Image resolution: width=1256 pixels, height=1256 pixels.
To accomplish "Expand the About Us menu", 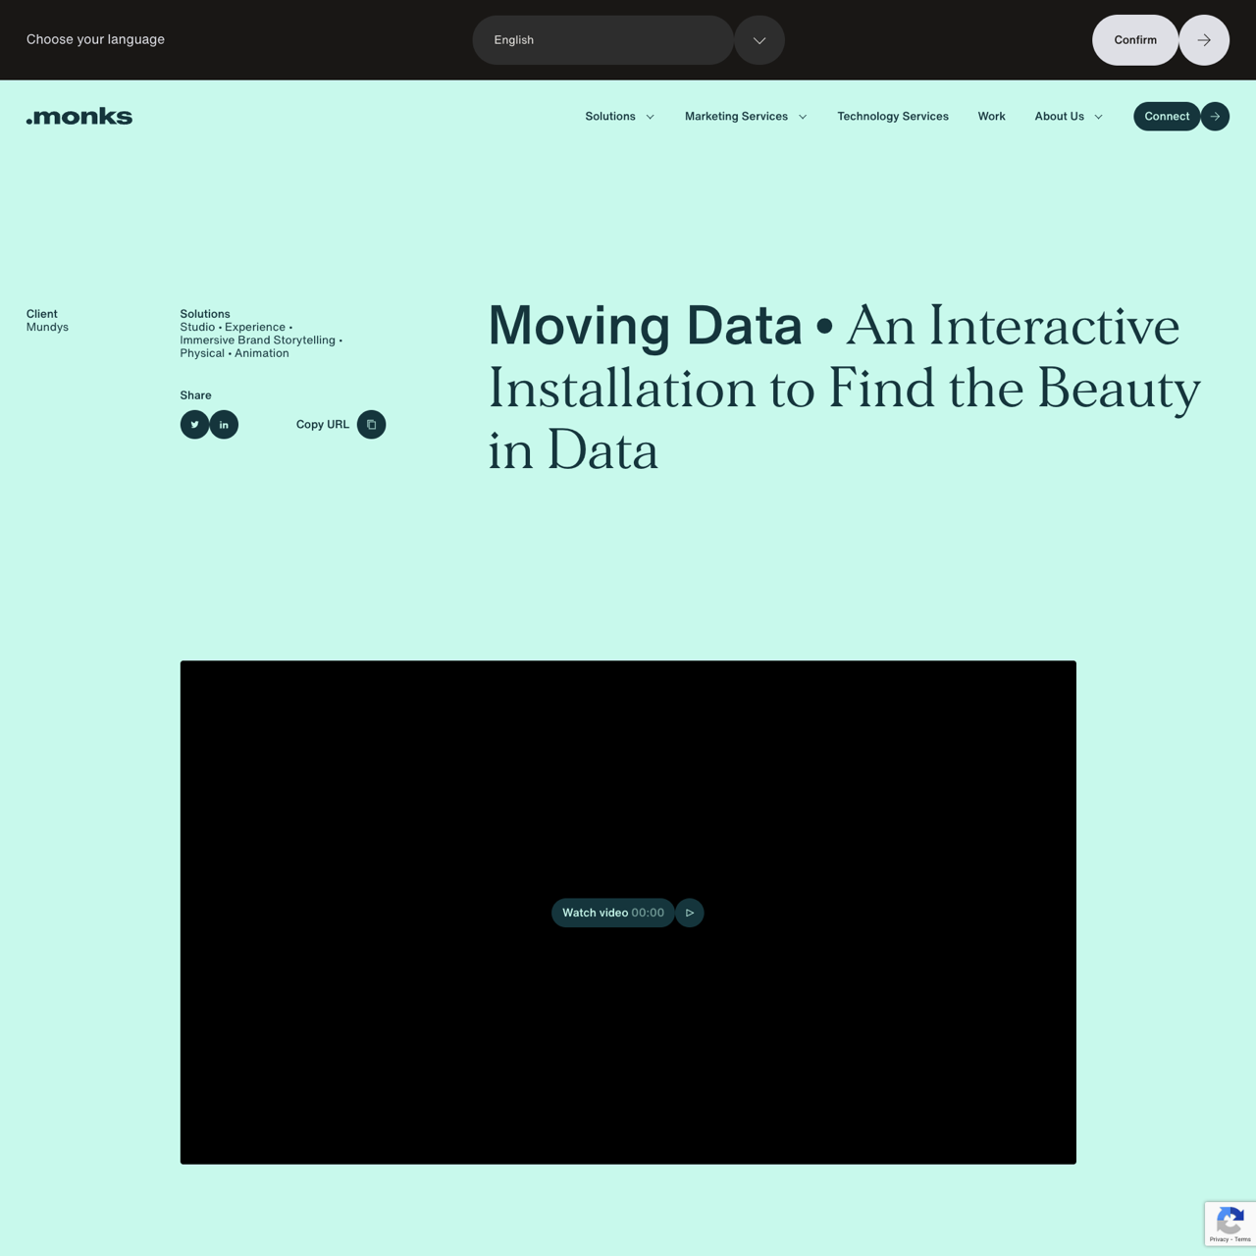I will (1068, 117).
